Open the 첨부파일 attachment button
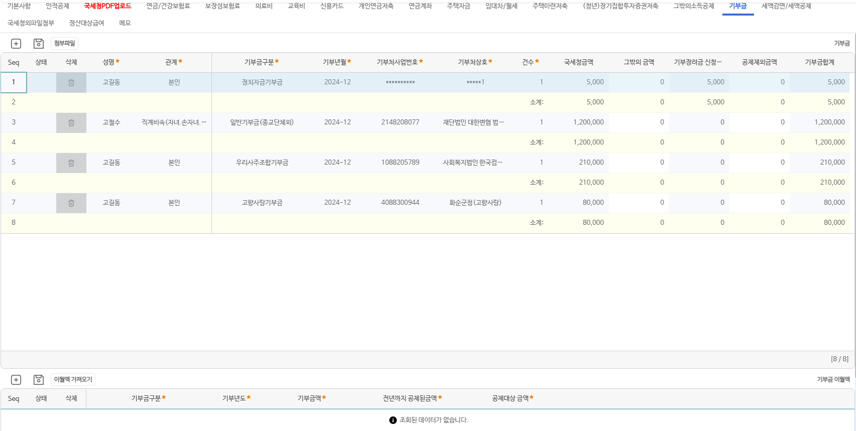The image size is (856, 431). (65, 44)
